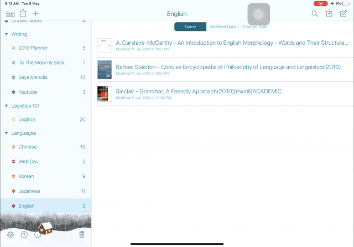Select the English notebook
The width and height of the screenshot is (354, 247).
click(x=46, y=206)
